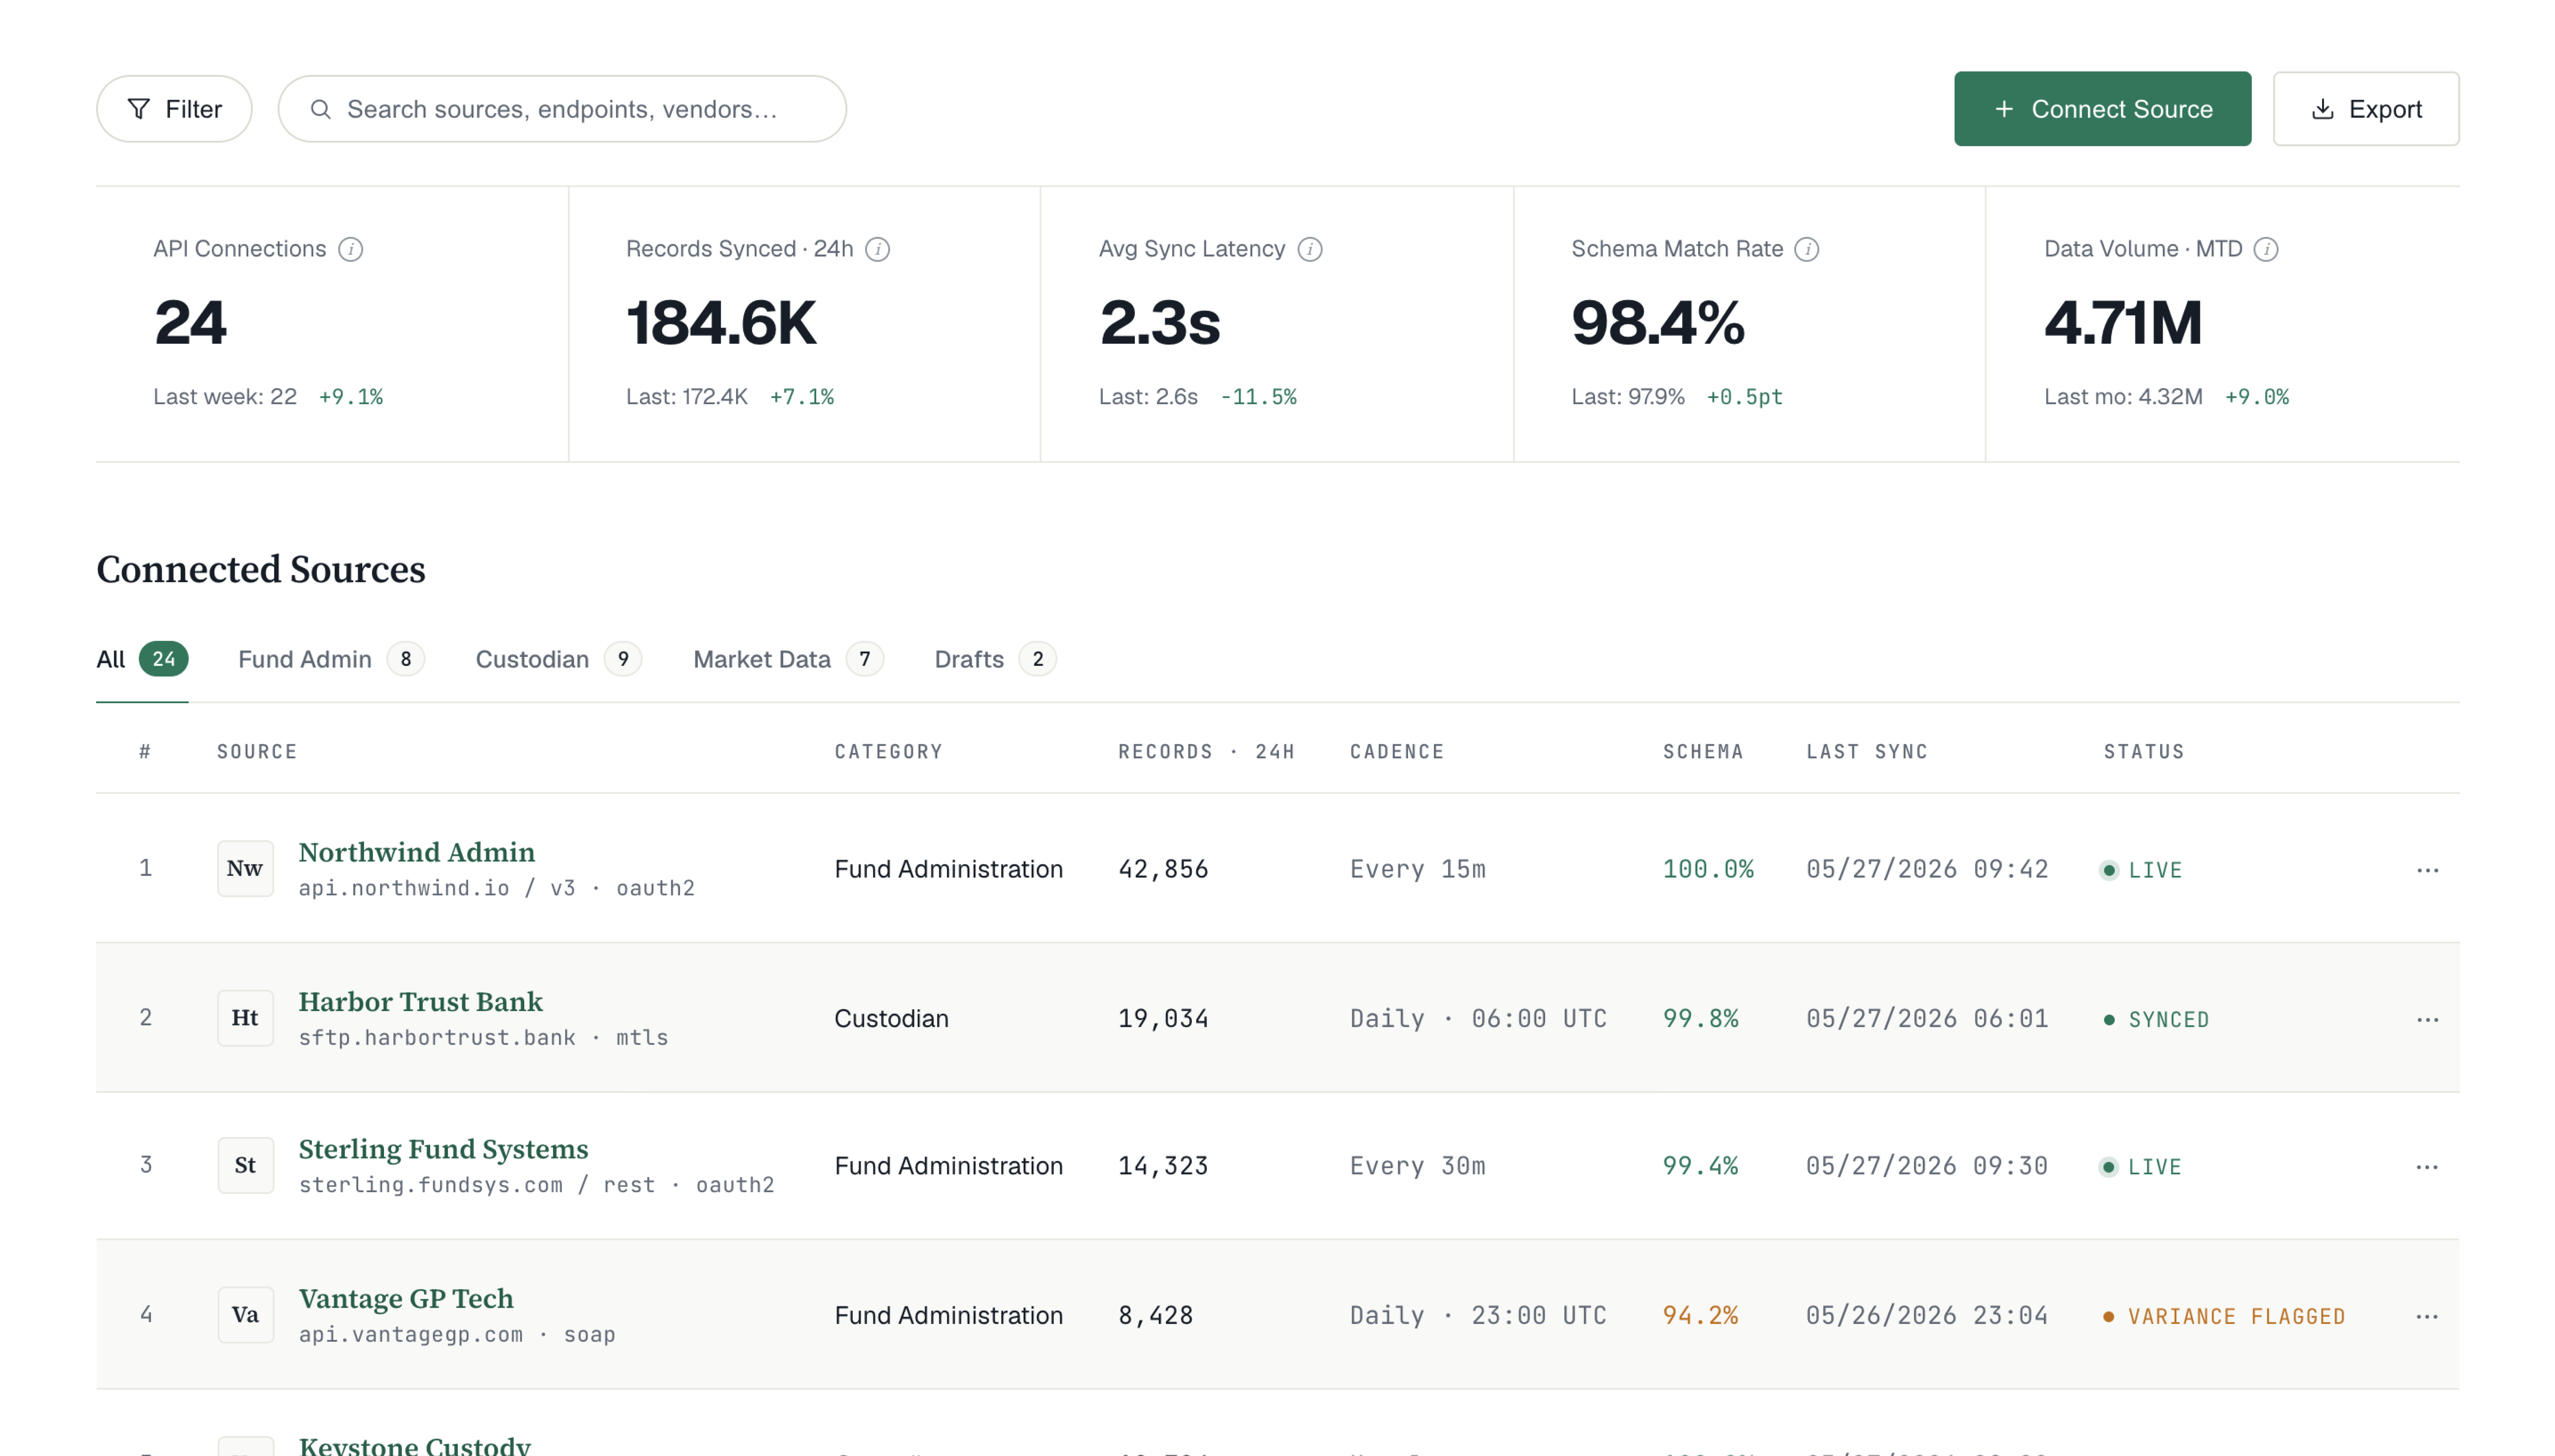Image resolution: width=2555 pixels, height=1456 pixels.
Task: Click the 184.6K records synced value
Action: (721, 323)
